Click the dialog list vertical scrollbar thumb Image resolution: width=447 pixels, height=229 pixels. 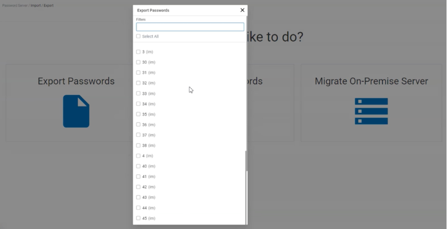246,161
